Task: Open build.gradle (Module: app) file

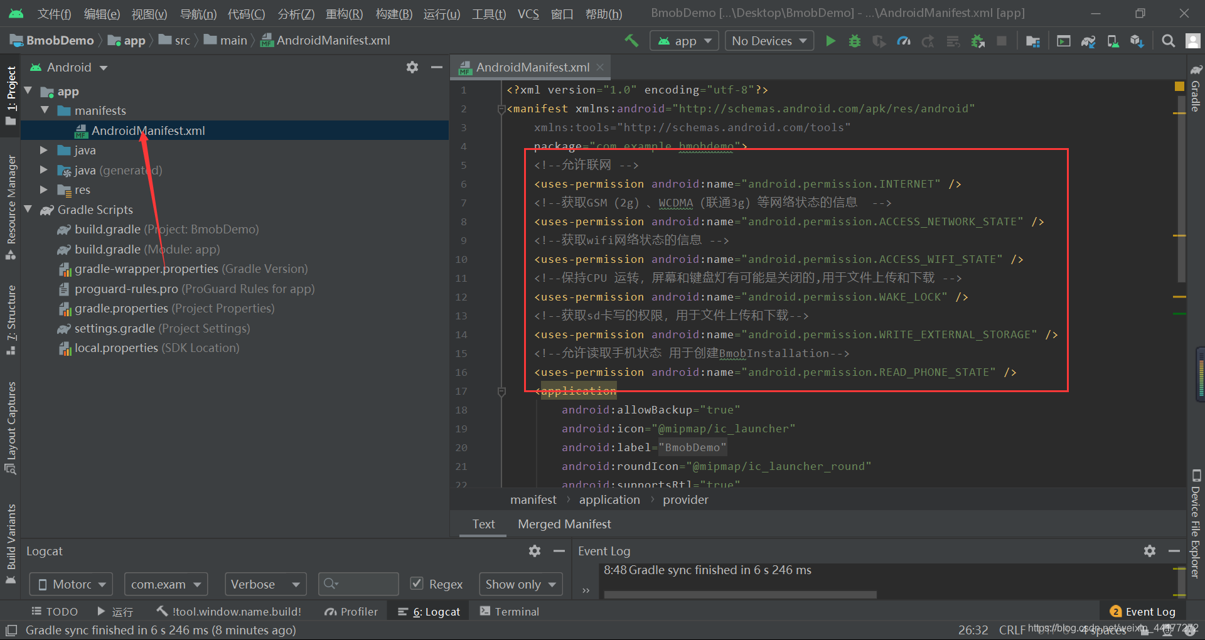Action: (x=147, y=249)
